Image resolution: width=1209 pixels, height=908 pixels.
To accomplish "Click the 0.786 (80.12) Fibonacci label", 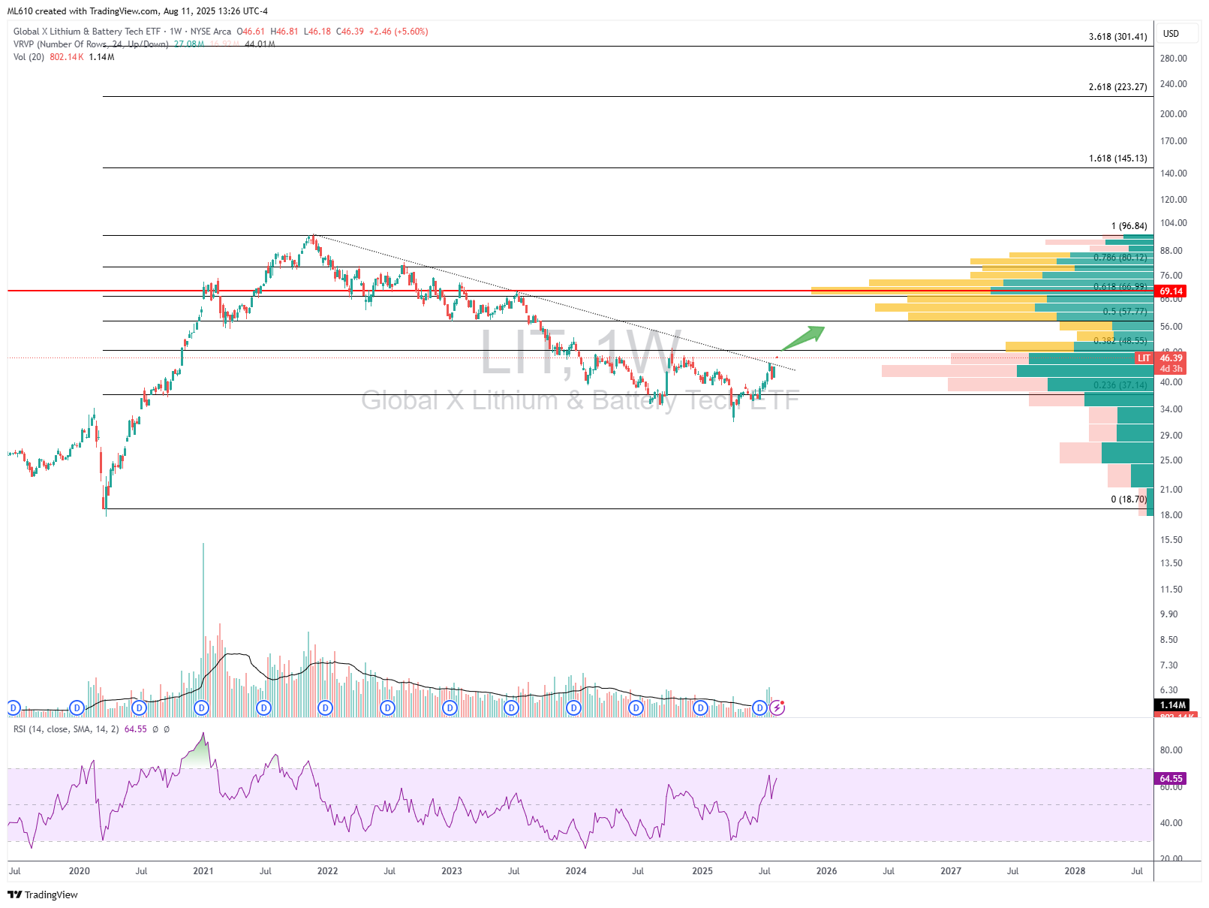I will [1120, 258].
